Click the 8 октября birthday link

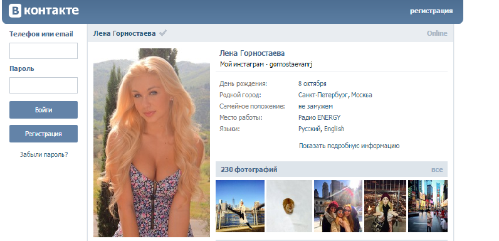tap(312, 84)
